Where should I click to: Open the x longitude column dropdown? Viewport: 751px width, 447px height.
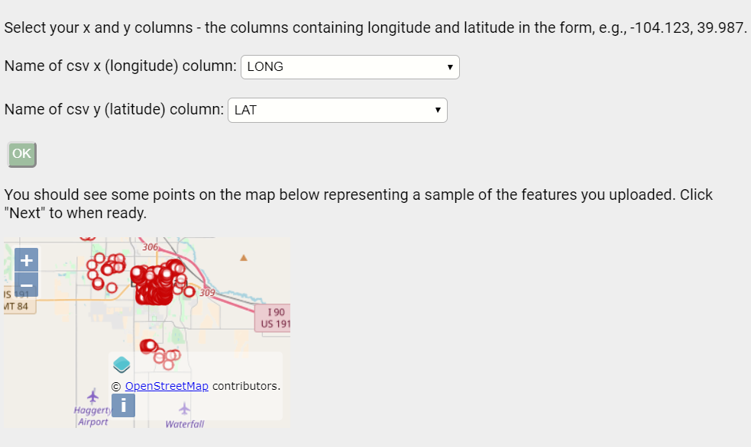350,67
